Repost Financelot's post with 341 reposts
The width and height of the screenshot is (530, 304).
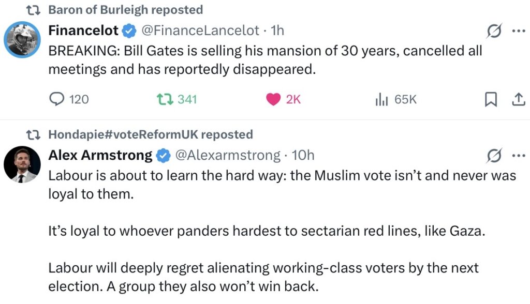(x=165, y=99)
